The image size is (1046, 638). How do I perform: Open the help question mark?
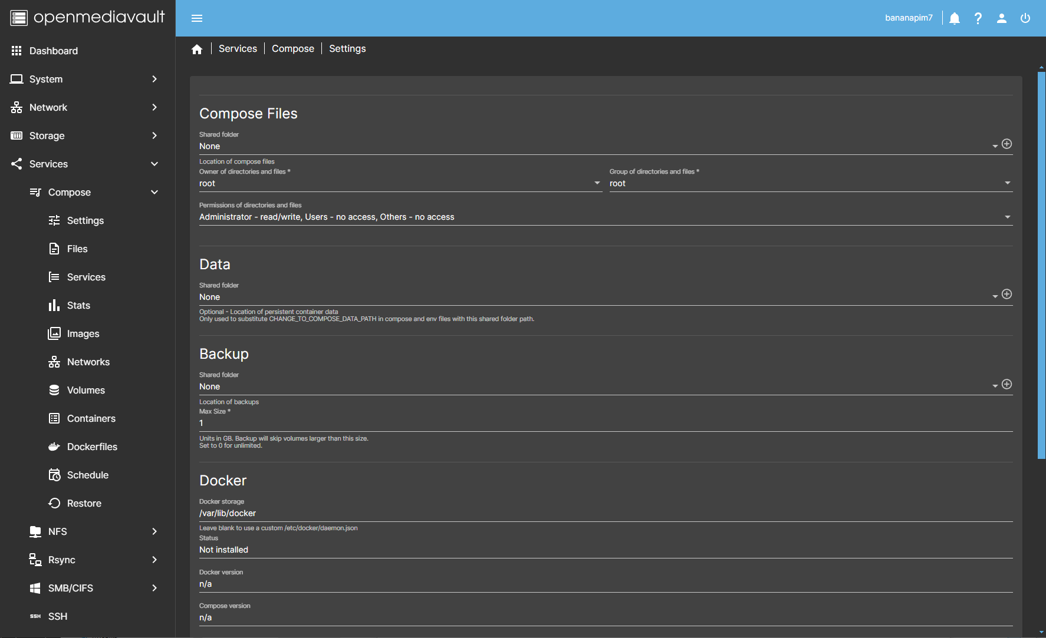978,18
